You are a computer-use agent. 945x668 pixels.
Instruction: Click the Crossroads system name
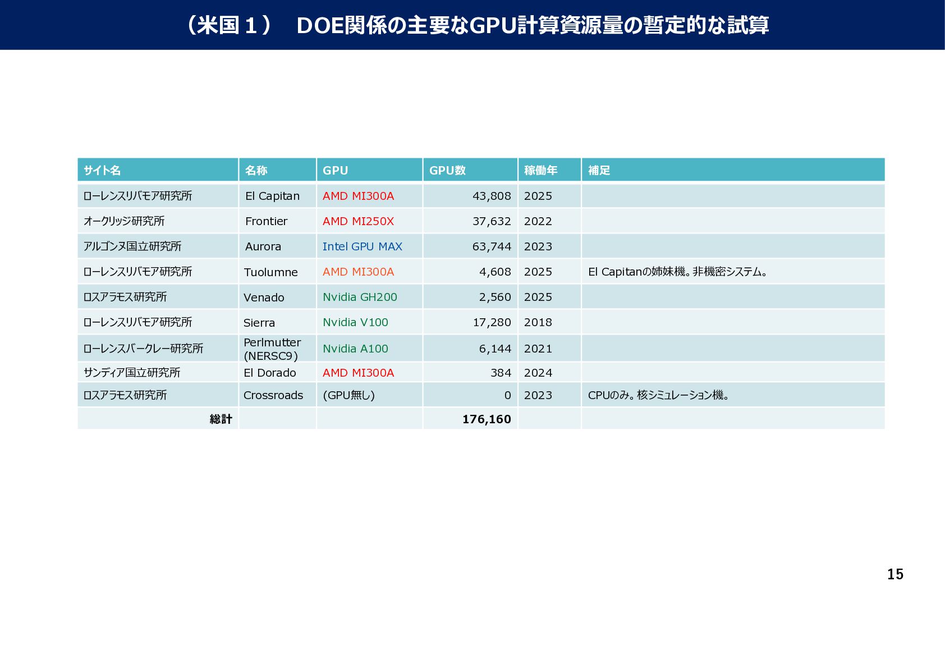(273, 395)
